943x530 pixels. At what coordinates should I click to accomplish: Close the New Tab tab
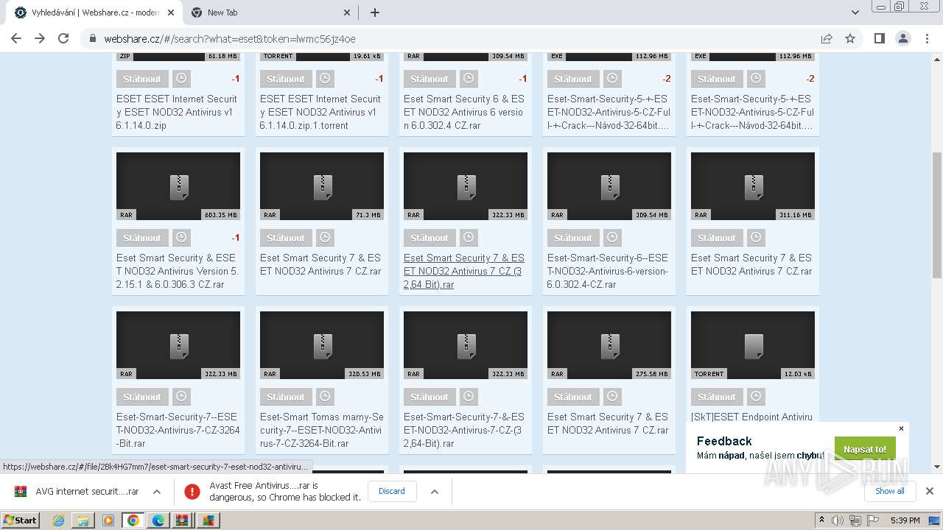point(348,13)
